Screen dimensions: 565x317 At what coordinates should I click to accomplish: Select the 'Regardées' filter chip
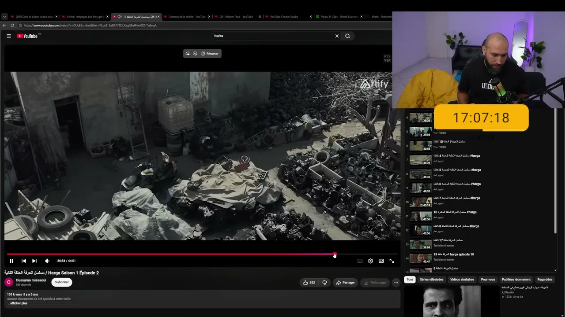click(x=545, y=280)
